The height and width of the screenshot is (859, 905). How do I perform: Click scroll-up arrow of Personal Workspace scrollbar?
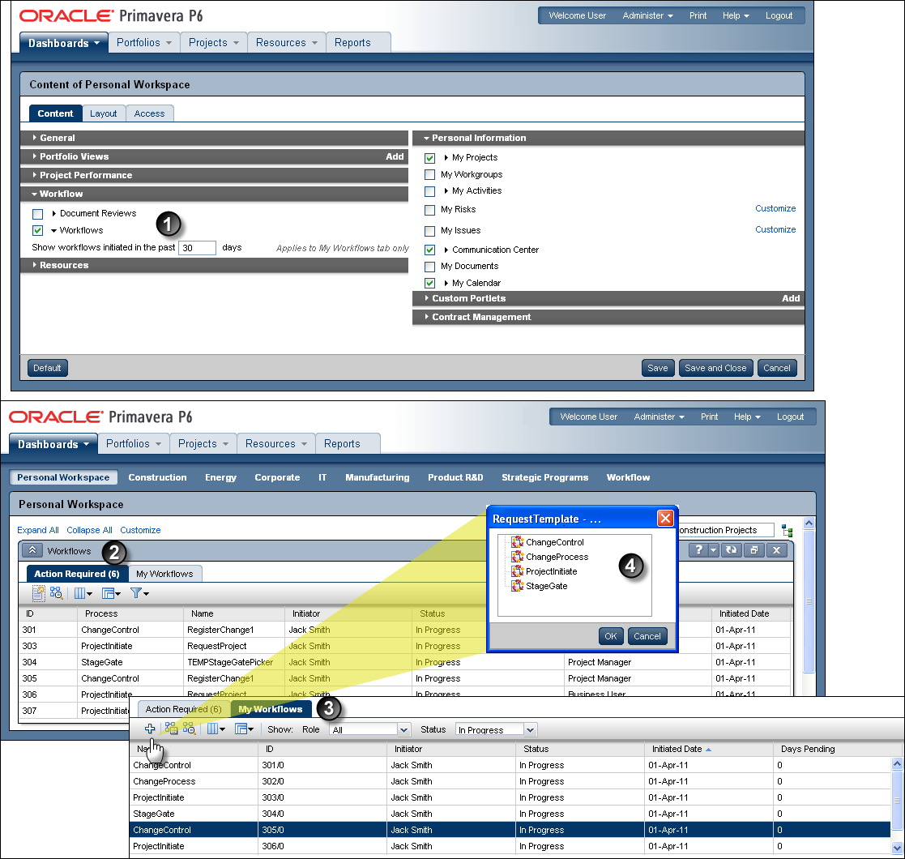[x=809, y=523]
